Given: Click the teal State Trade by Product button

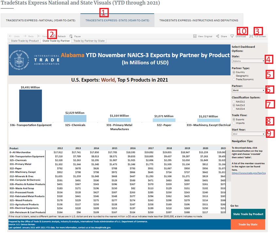Looking at the screenshot, I should (x=248, y=214).
